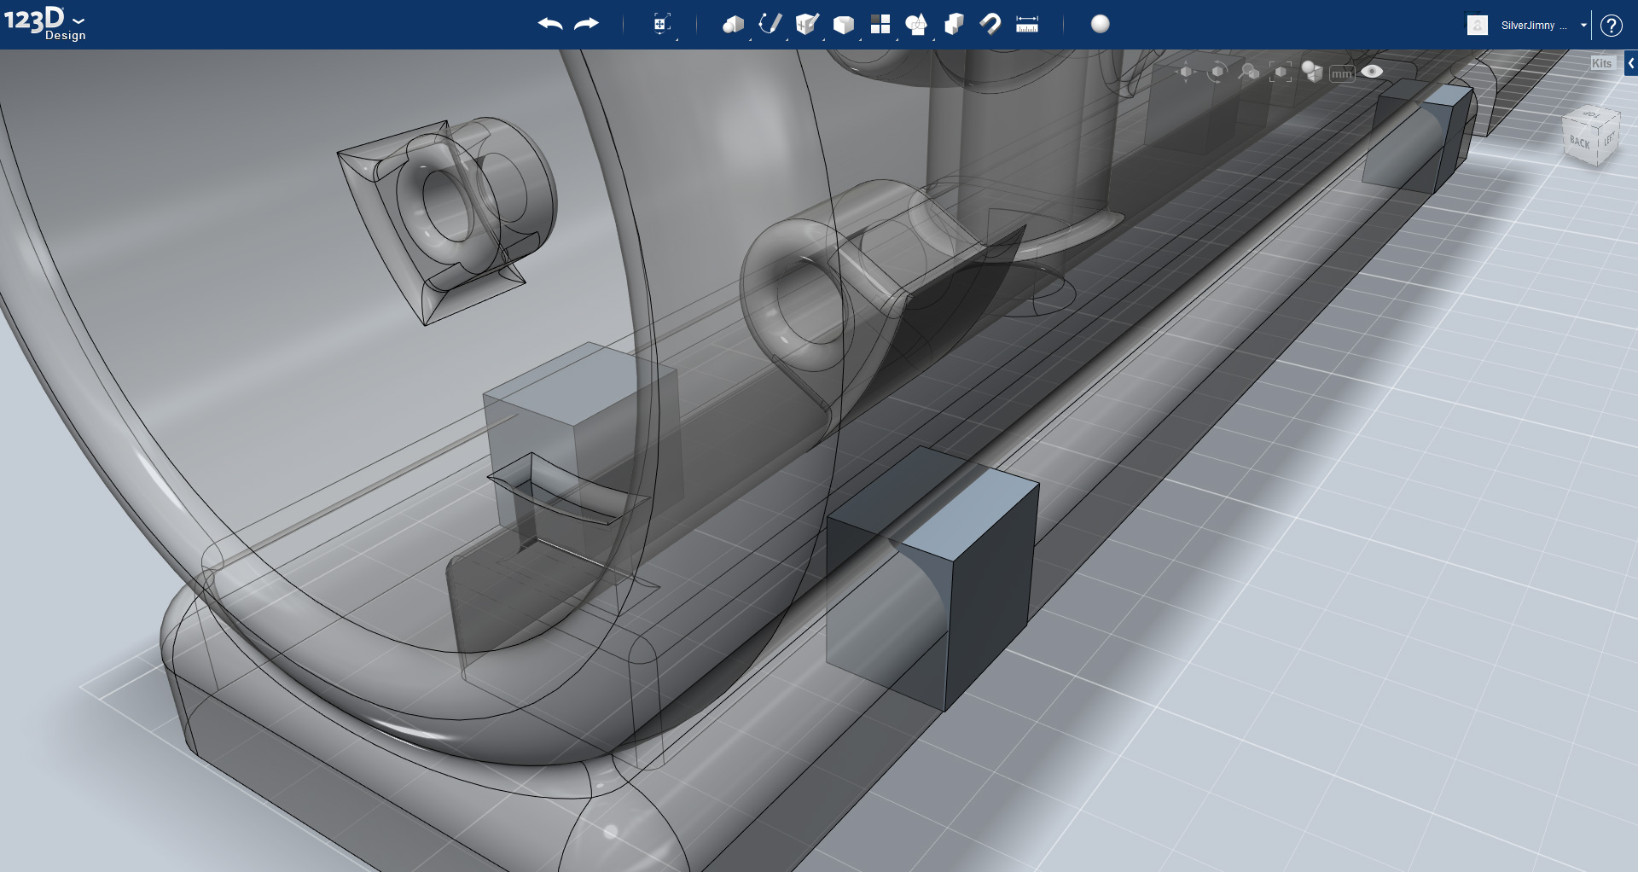Select the Zoom view tool
Viewport: 1638px width, 872px height.
[x=1249, y=73]
